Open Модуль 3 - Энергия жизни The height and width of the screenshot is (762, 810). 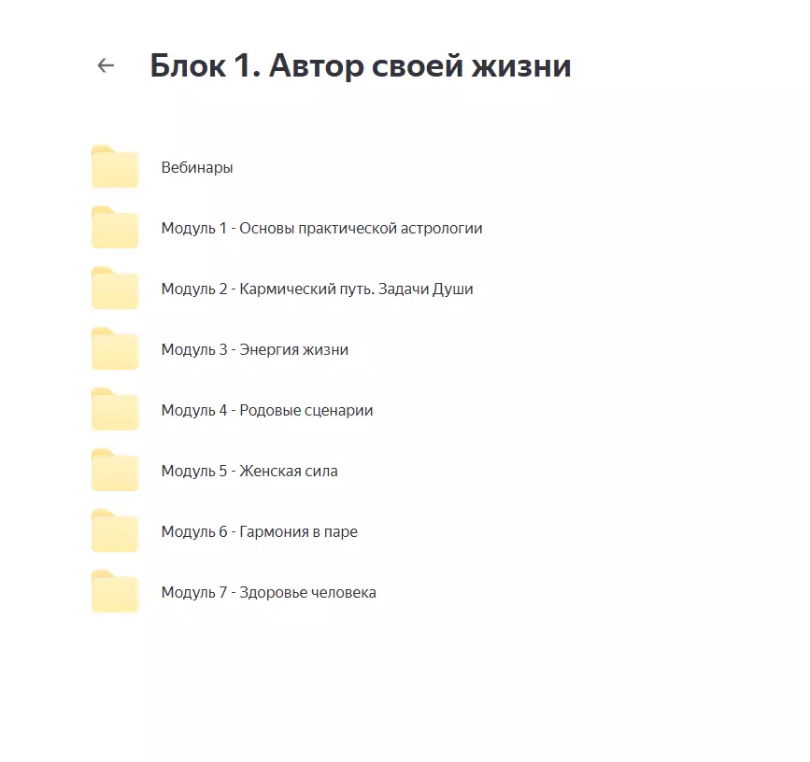tap(255, 349)
